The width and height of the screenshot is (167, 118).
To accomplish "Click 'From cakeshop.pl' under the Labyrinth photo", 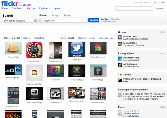I will (x=77, y=80).
